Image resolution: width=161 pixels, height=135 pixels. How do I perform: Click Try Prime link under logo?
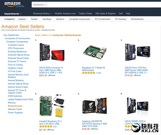[20, 6]
